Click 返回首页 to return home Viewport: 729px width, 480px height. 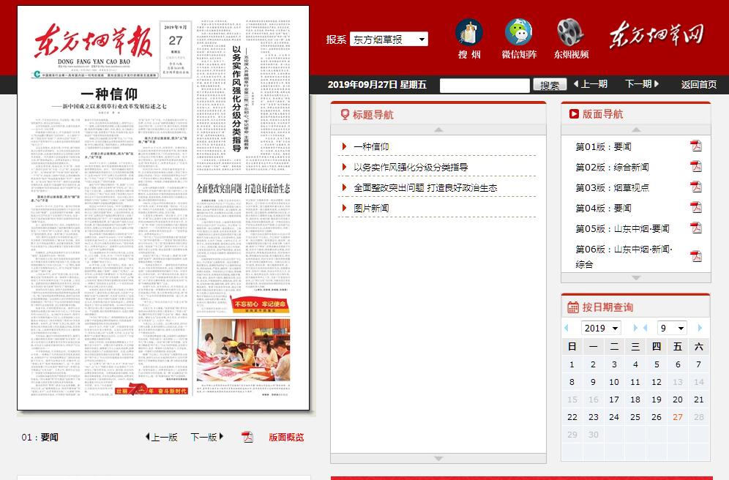pyautogui.click(x=698, y=85)
